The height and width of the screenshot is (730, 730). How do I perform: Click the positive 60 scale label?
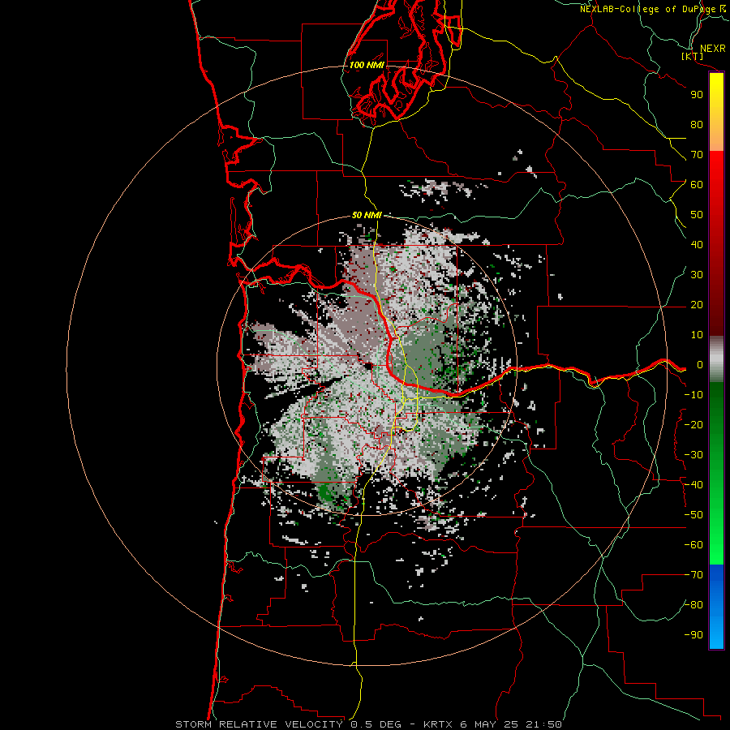pyautogui.click(x=697, y=185)
